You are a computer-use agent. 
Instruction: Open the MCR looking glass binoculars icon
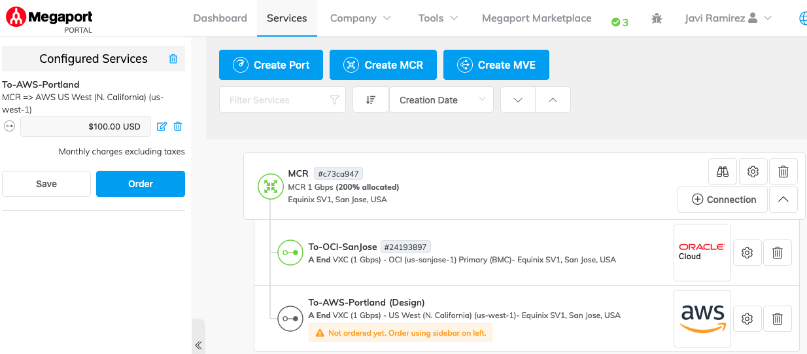(723, 172)
